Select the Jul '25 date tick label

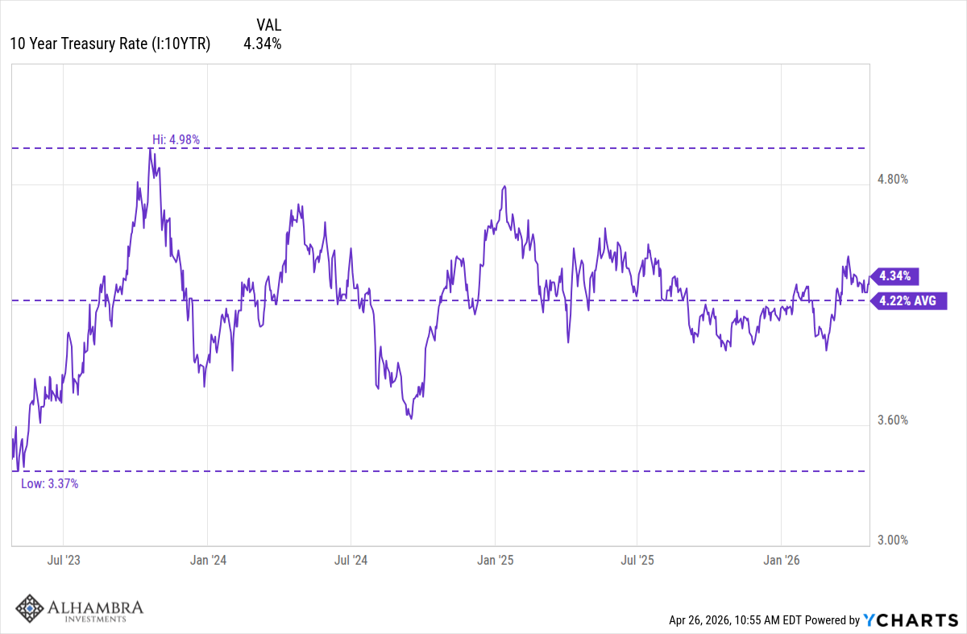(637, 559)
